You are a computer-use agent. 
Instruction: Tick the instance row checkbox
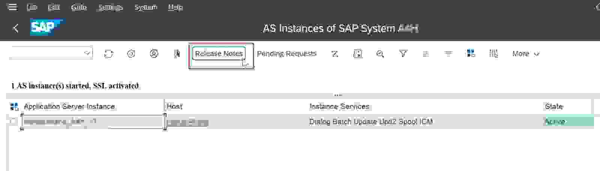(x=14, y=121)
